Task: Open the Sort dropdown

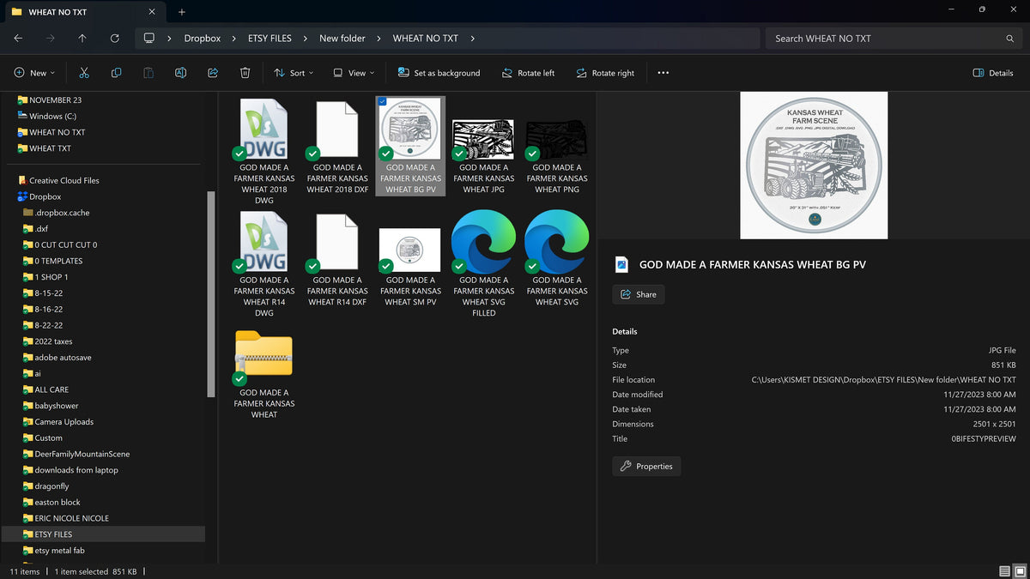Action: tap(294, 73)
